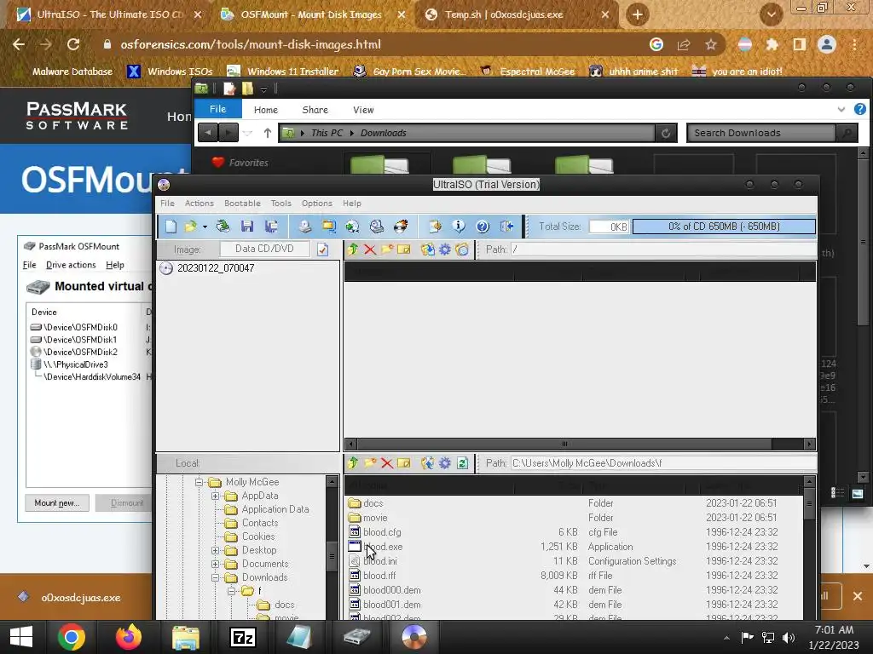Click the refresh icon in local pane toolbar

tap(462, 462)
